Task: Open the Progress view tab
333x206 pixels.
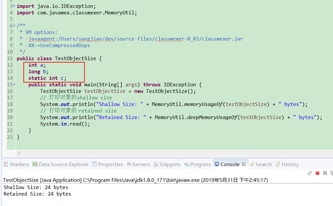Action: [x=197, y=164]
